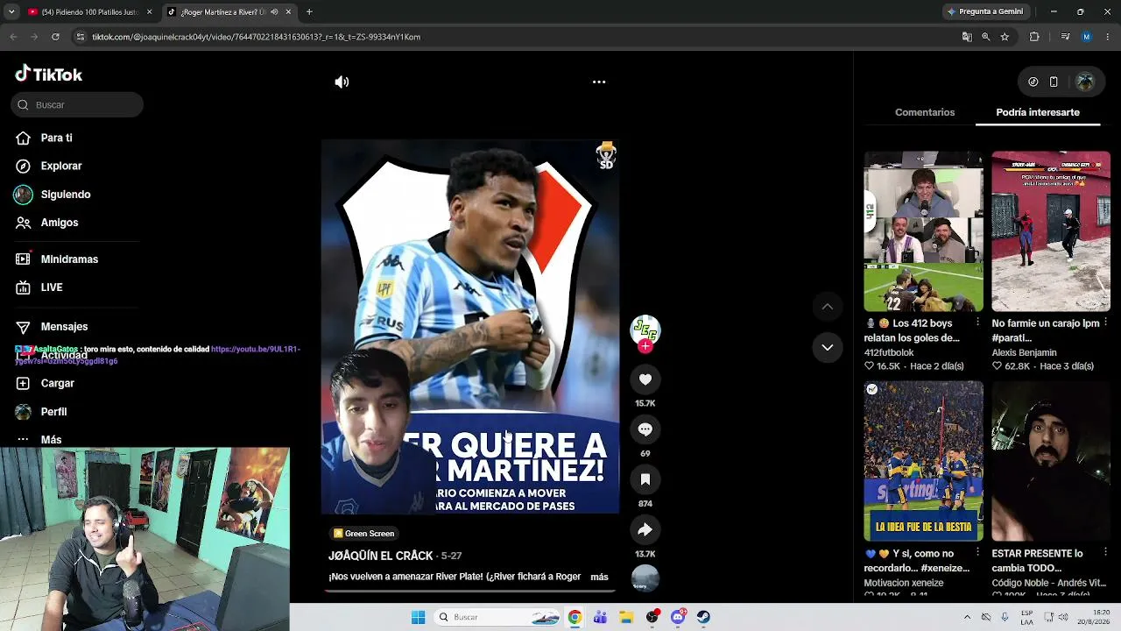Open the Alexis Benjamín channel link
Screen dimensions: 1121x631
point(1024,352)
